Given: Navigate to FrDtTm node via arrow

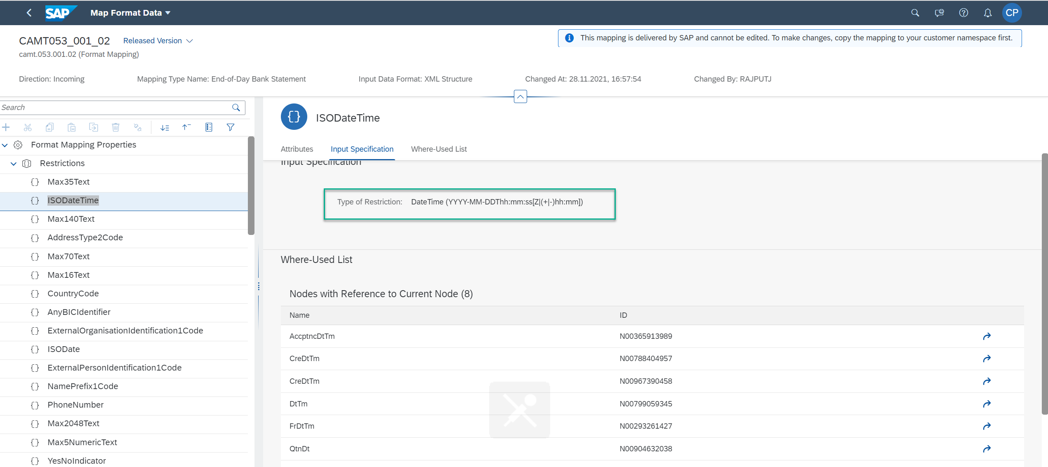Looking at the screenshot, I should point(987,426).
